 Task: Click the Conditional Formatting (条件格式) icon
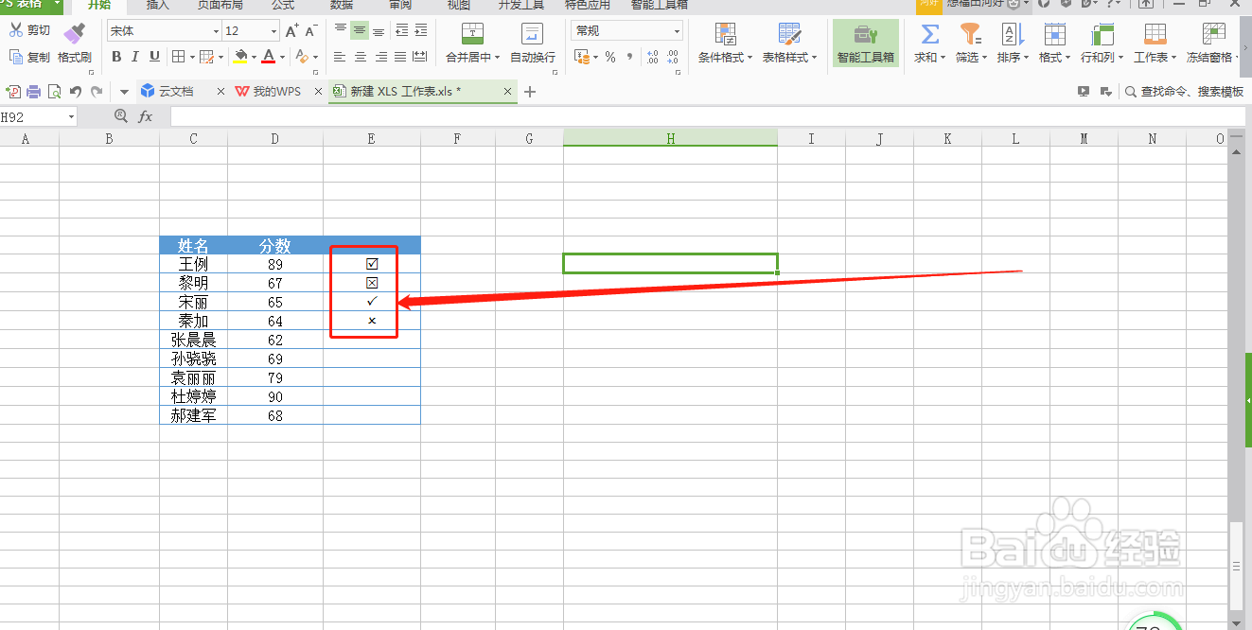(726, 34)
